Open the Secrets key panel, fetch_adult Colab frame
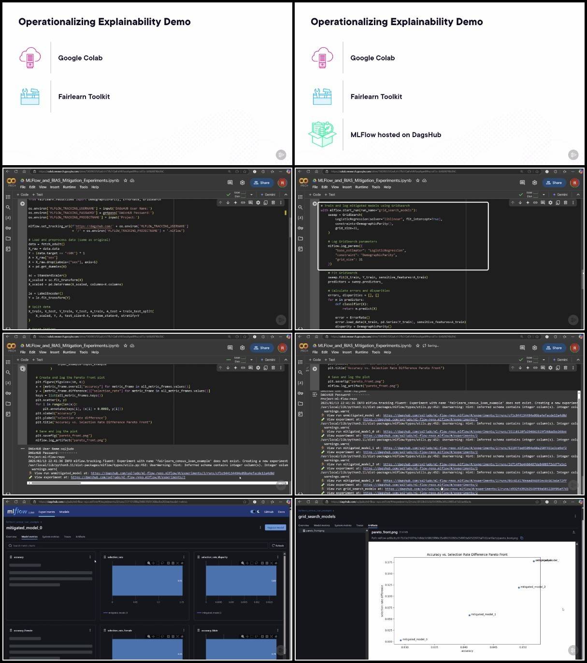 [x=8, y=228]
